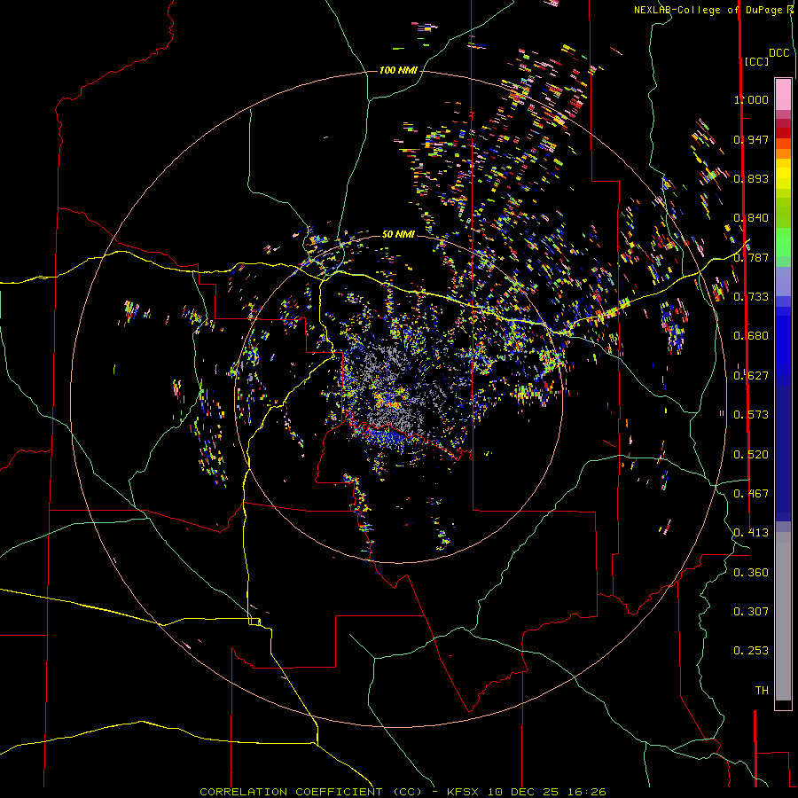This screenshot has height=798, width=798.
Task: Click the [CC] label above the legend
Action: (756, 61)
